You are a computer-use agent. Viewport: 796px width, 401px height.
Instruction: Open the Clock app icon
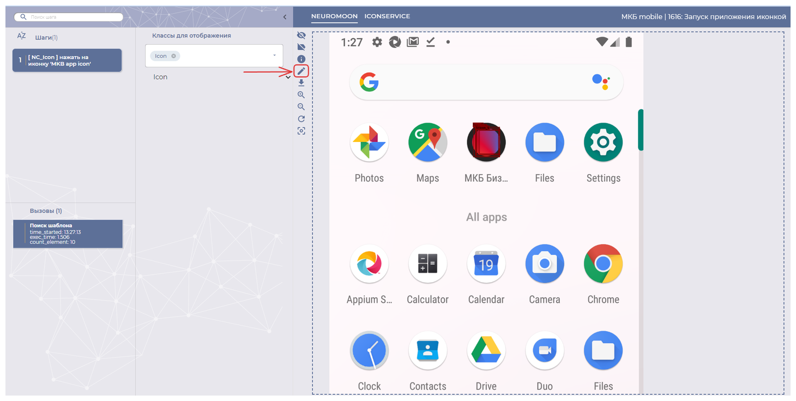369,351
